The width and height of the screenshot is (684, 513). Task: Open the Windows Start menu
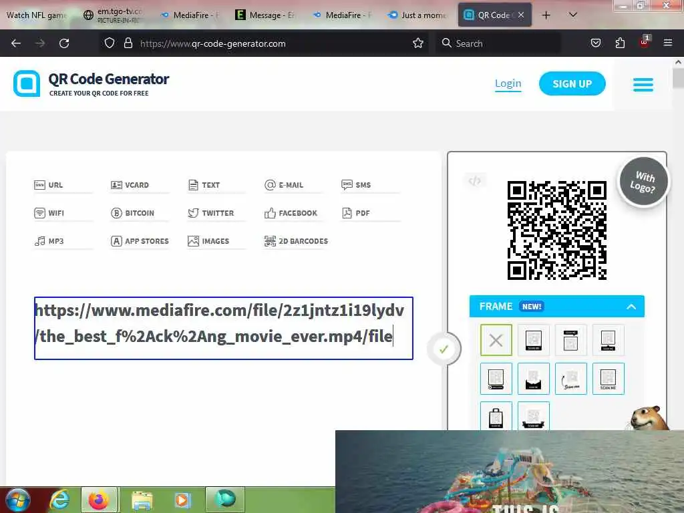tap(18, 500)
